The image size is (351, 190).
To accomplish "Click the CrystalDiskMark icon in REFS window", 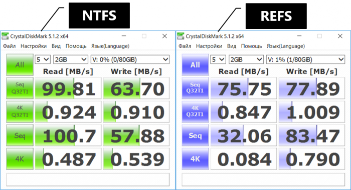I will [181, 36].
